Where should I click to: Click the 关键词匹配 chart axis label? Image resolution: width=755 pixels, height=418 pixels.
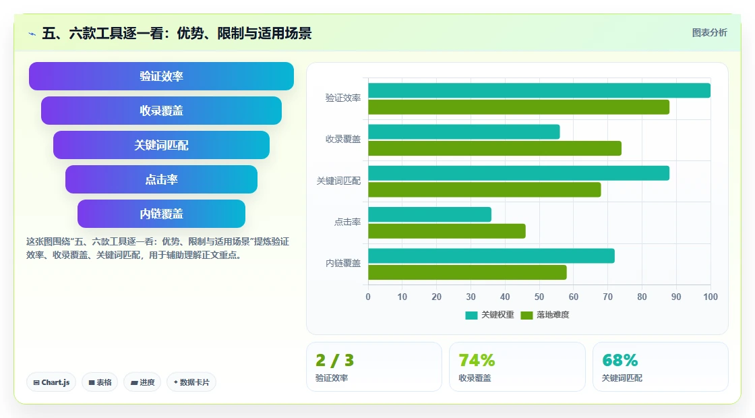[x=338, y=181]
